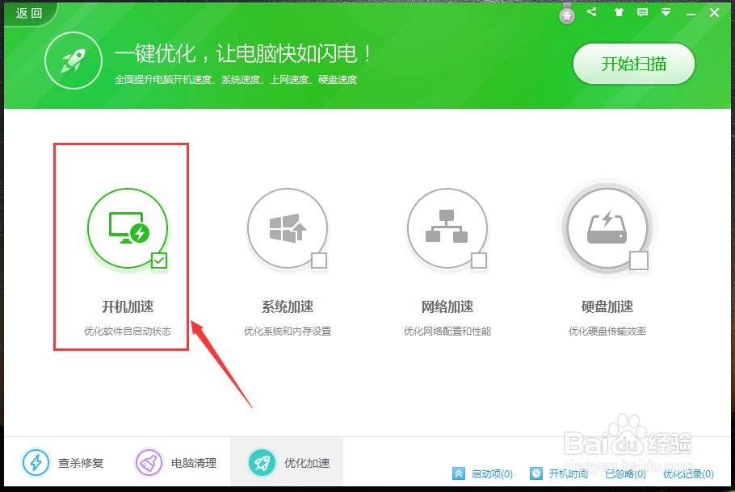Select the 系统加速 tiles icon
735x492 pixels.
(287, 228)
